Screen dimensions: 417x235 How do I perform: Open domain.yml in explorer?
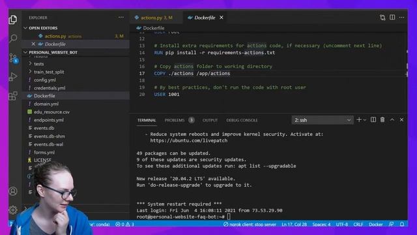click(x=46, y=104)
